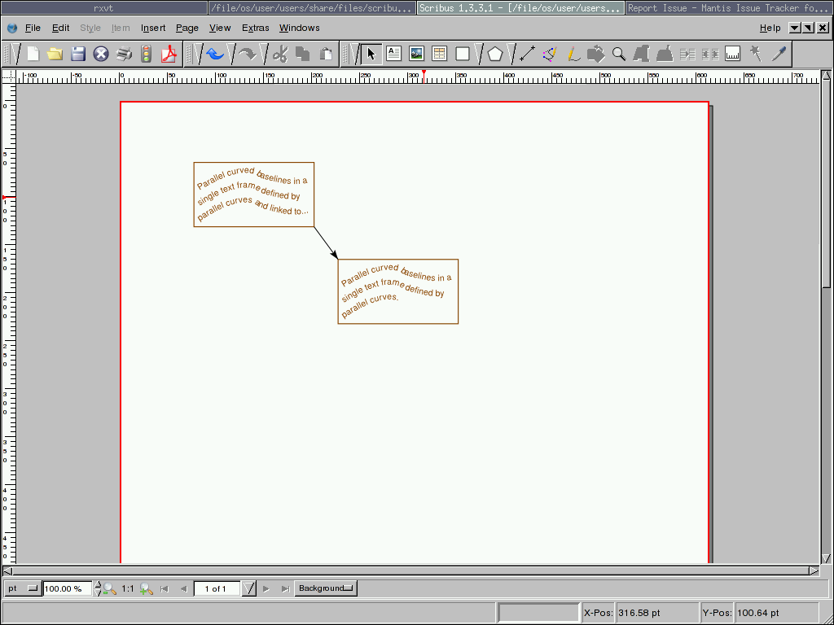Image resolution: width=834 pixels, height=625 pixels.
Task: Expand the Background layer dropdown
Action: coord(325,588)
